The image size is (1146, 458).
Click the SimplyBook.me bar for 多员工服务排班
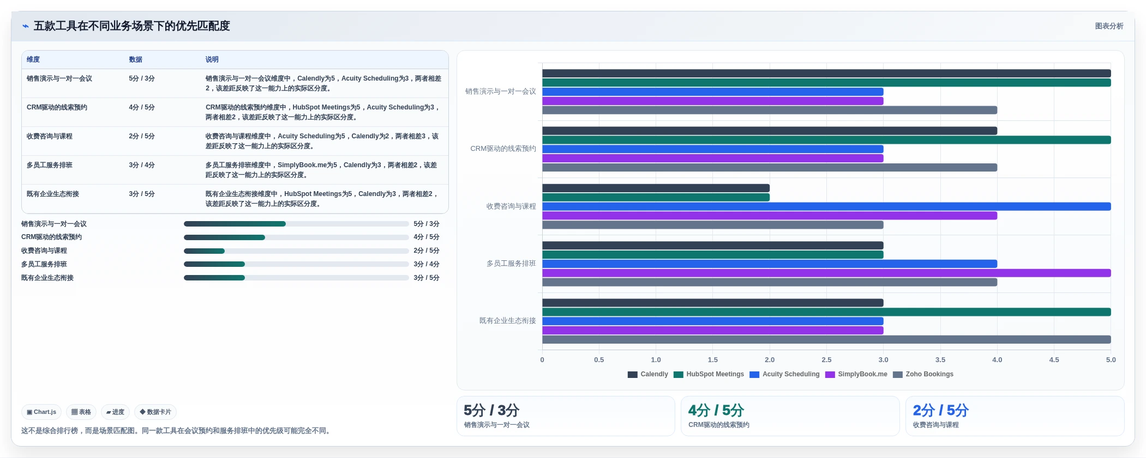tap(826, 273)
